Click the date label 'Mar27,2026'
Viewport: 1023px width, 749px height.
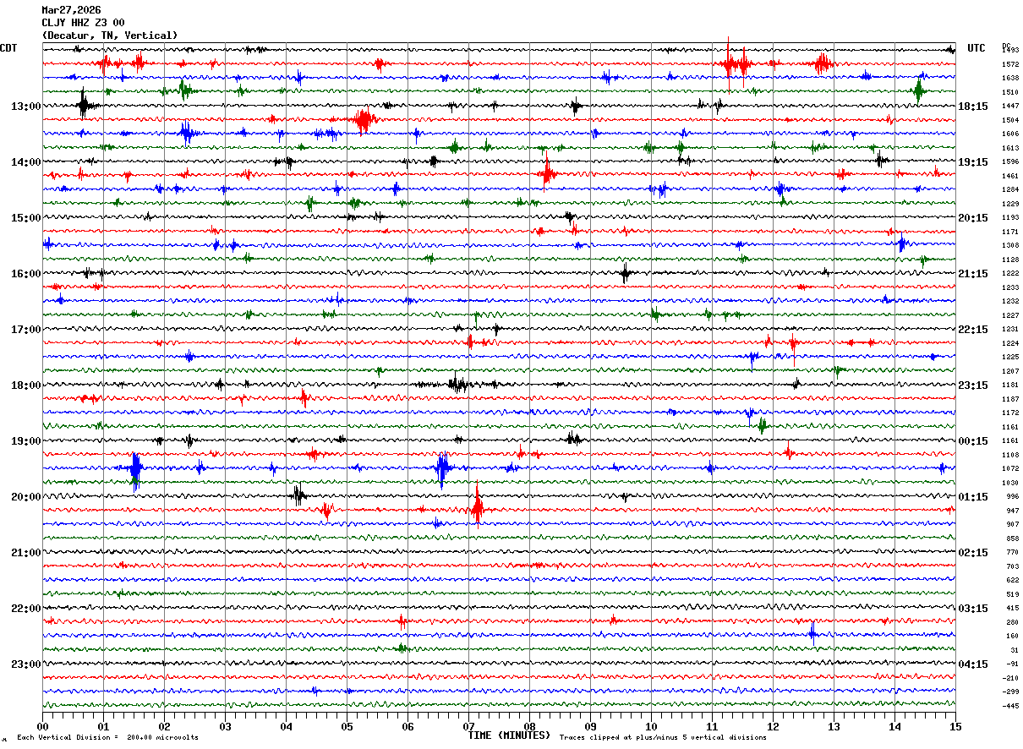pos(71,10)
